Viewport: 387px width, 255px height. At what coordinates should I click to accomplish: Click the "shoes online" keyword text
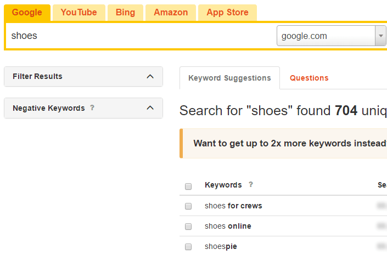(x=228, y=226)
